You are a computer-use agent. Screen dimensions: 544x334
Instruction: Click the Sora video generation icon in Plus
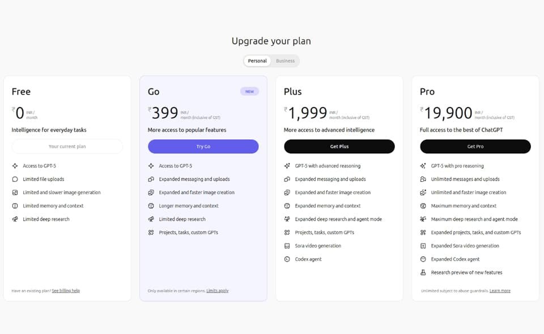(287, 246)
